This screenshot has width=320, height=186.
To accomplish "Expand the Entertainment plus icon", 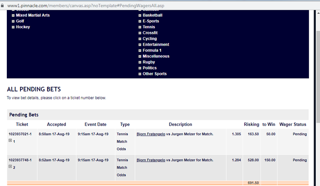I will [140, 45].
